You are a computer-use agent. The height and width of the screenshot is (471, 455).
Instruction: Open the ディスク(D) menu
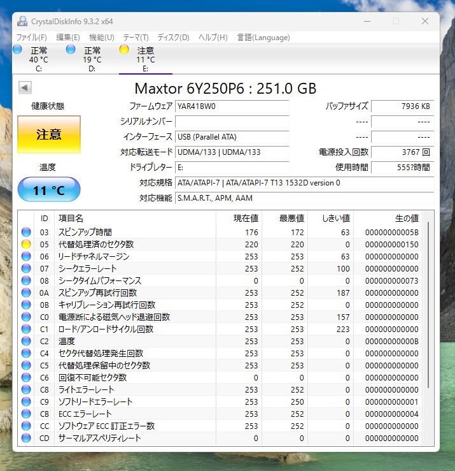coord(173,37)
